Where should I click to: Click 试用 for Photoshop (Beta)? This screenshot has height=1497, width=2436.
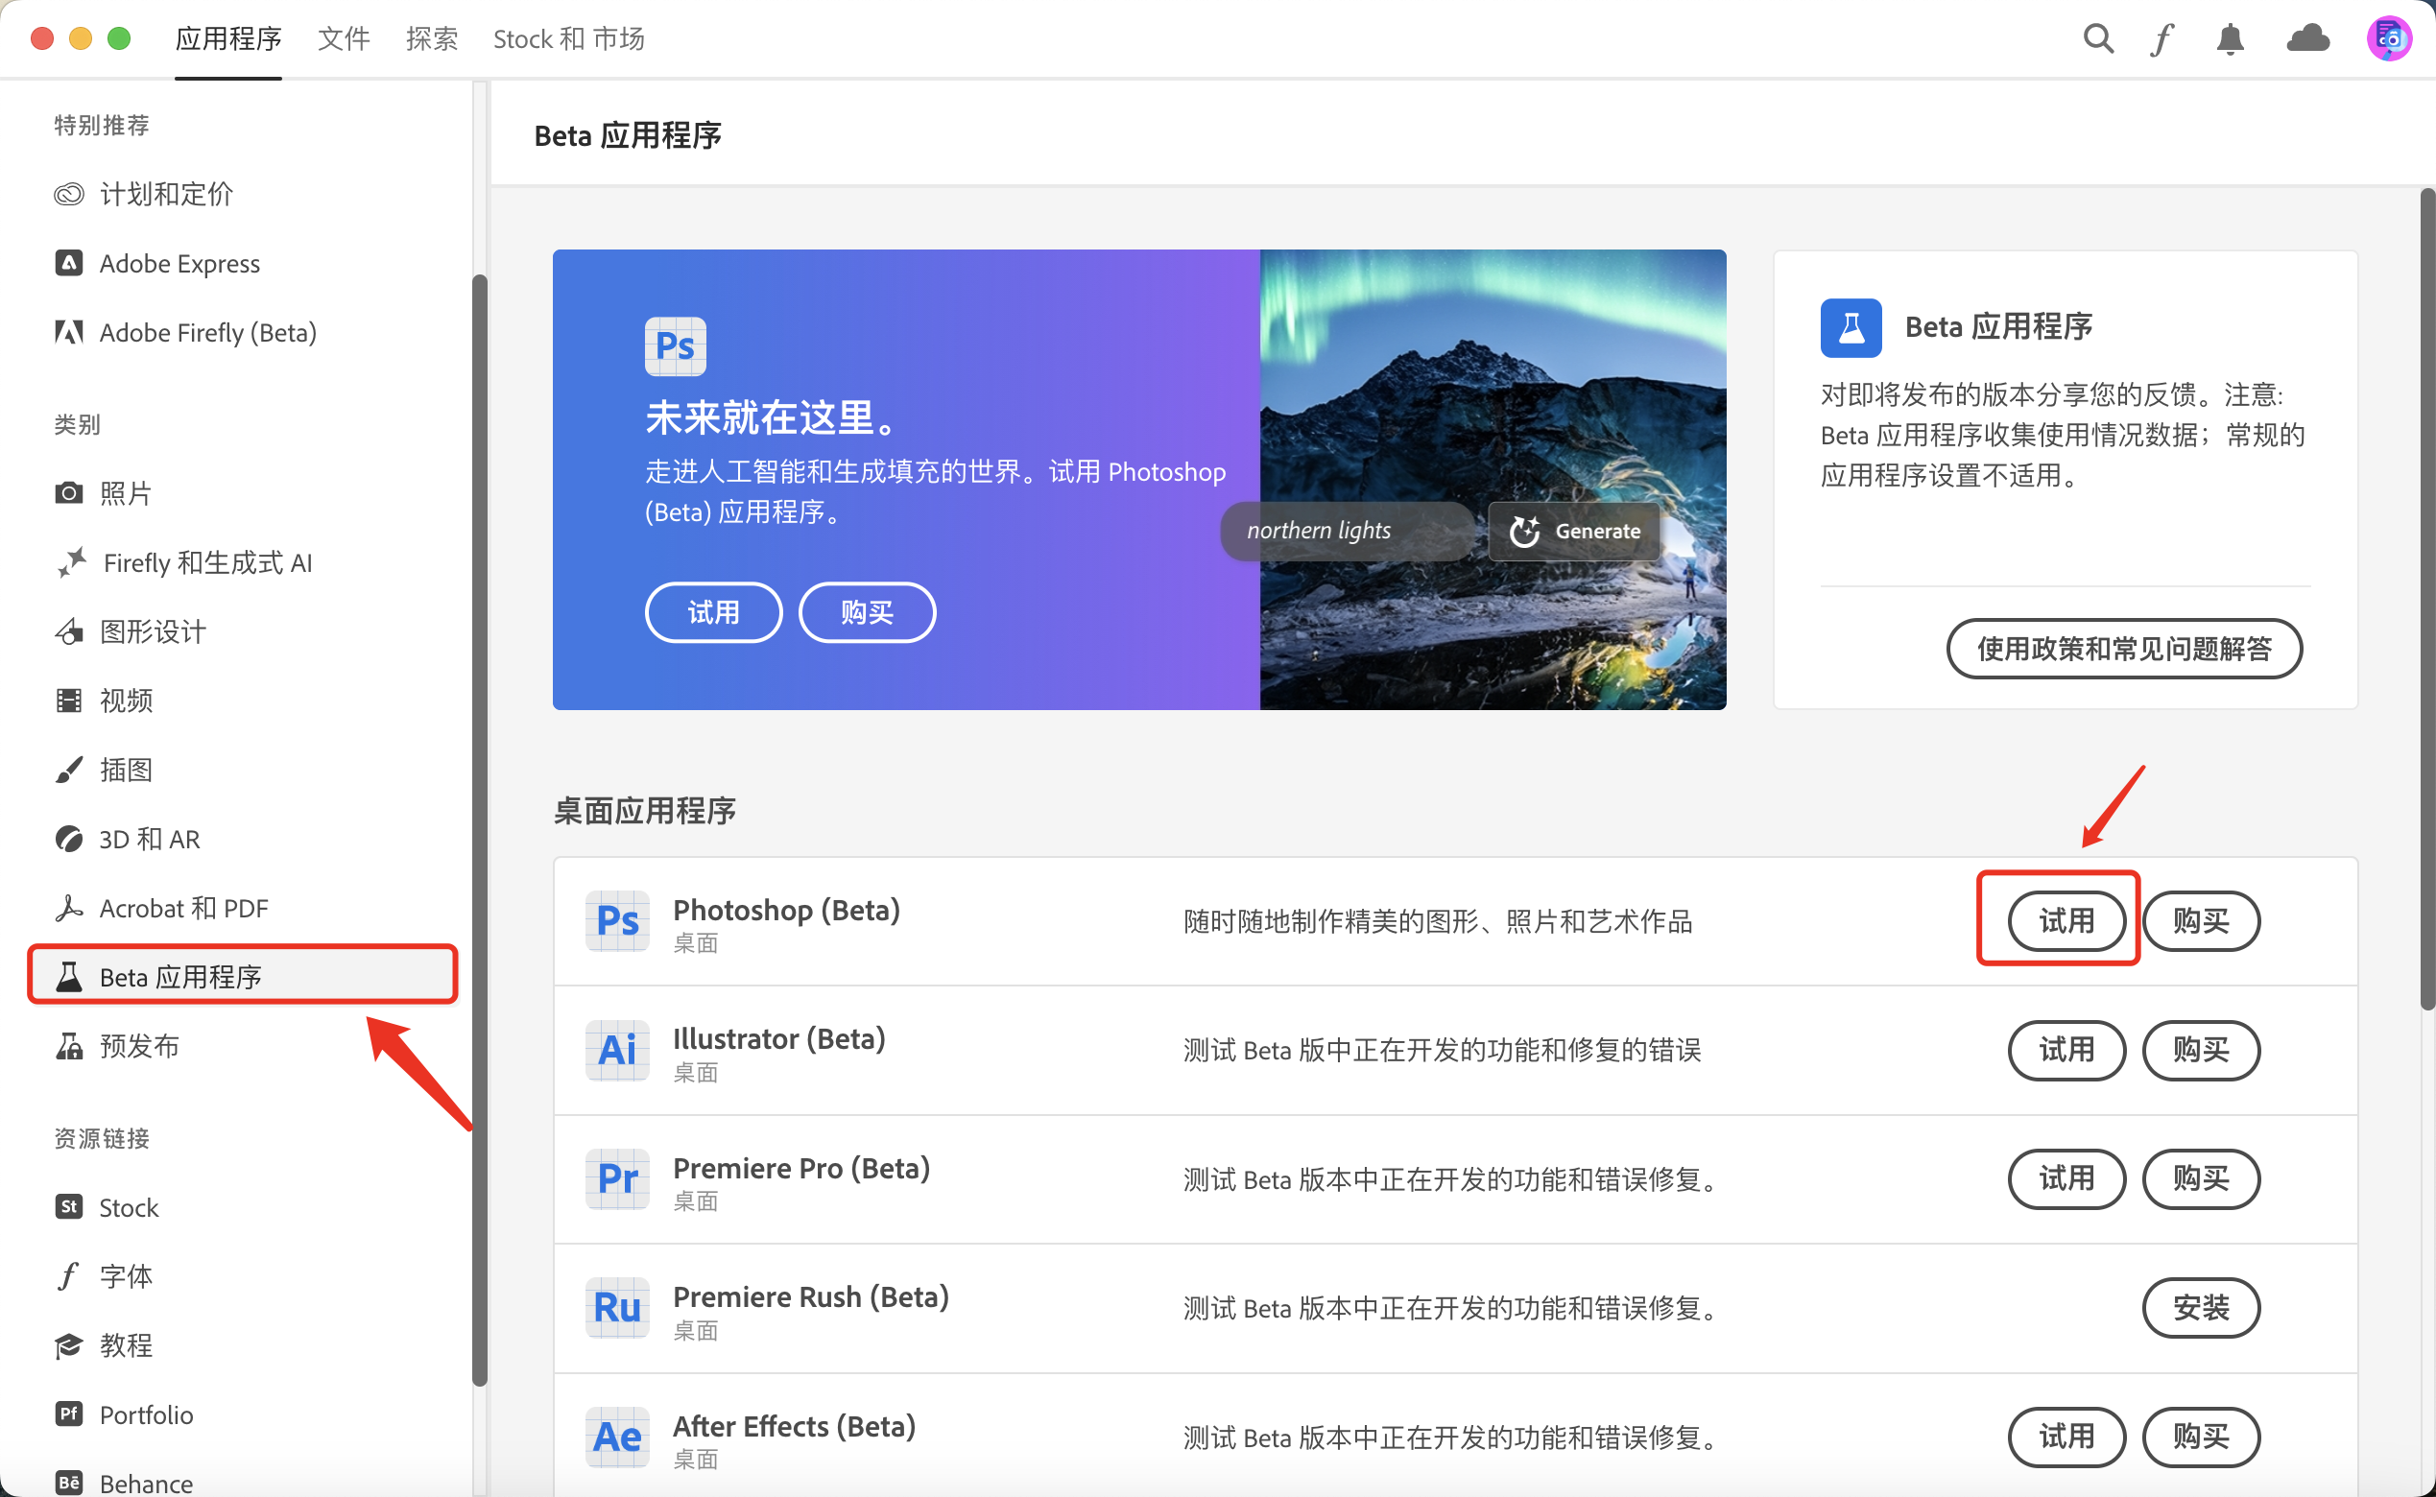[2066, 921]
